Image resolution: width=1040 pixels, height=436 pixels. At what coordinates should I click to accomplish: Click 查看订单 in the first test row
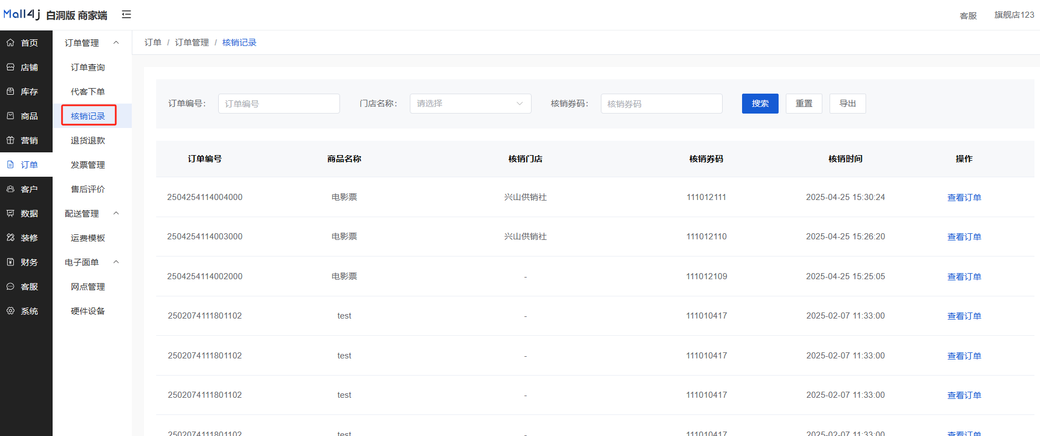tap(964, 316)
